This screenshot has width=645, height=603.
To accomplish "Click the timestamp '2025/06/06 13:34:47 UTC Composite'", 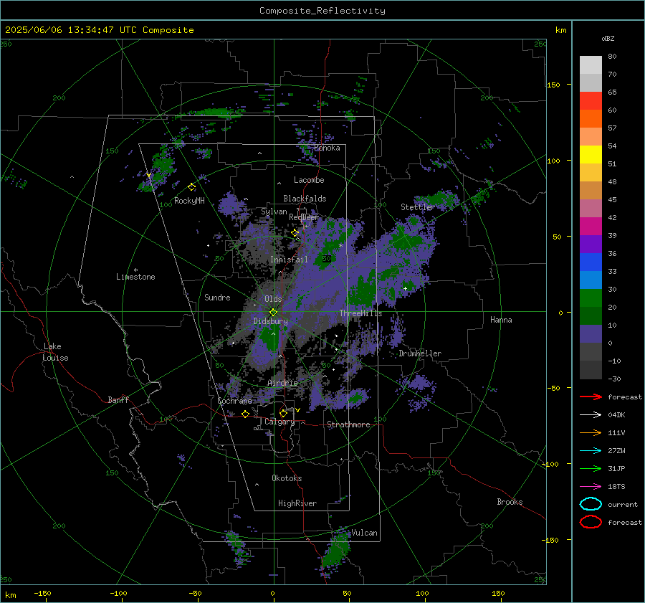I will click(99, 30).
